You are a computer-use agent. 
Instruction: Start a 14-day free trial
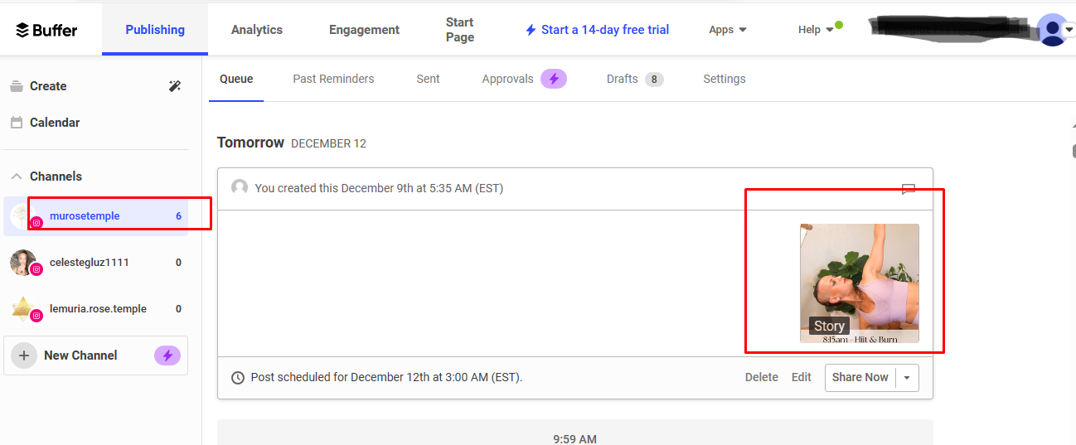coord(597,30)
